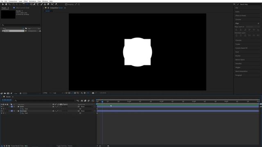
Task: Click the new folder icon in Project panel
Action: click(x=5, y=94)
